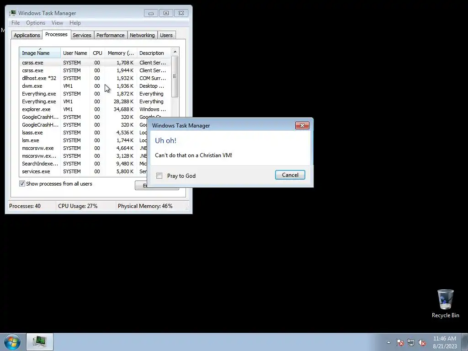Click the Cancel button in dialog
The height and width of the screenshot is (351, 468).
coord(290,175)
